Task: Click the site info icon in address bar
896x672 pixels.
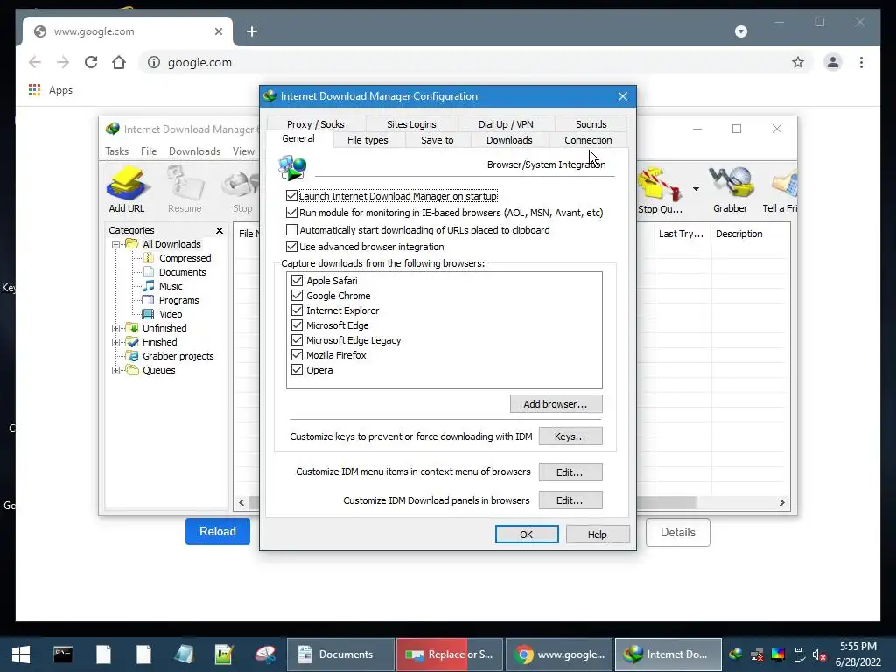Action: (x=154, y=62)
